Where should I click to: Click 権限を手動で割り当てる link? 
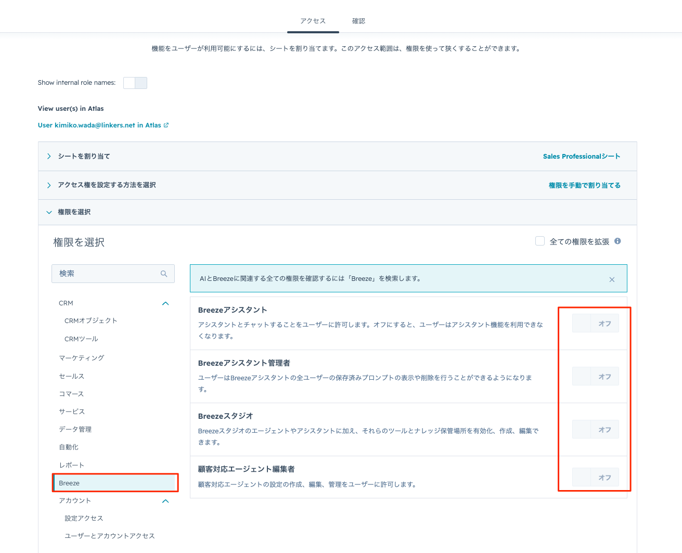585,185
